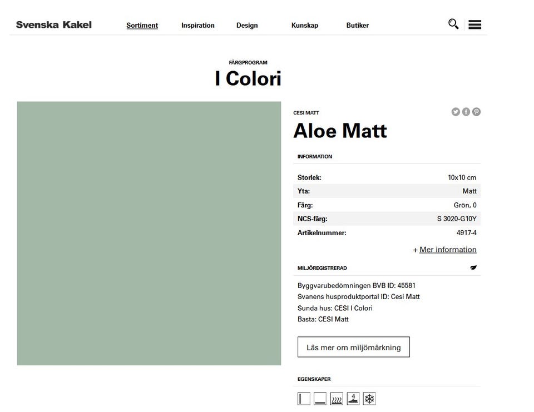This screenshot has width=534, height=412.
Task: Share product on Twitter
Action: (456, 112)
